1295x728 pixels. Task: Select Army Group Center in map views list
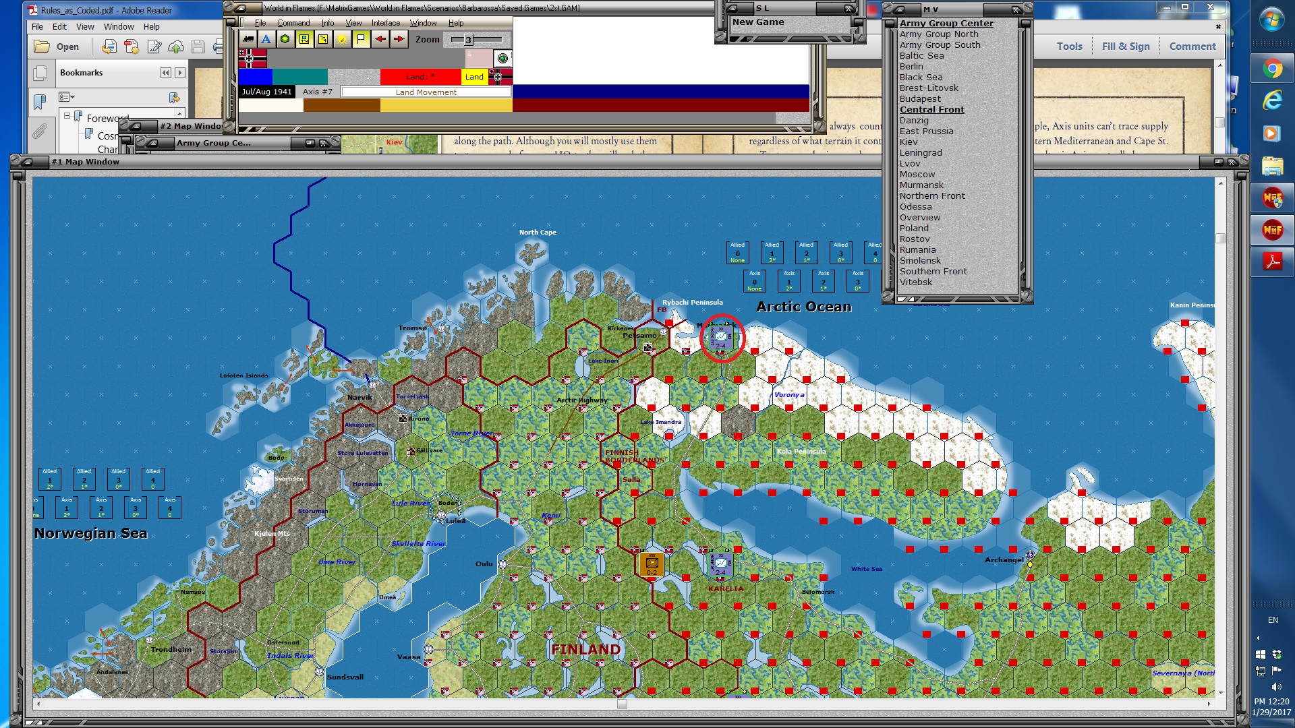(946, 23)
